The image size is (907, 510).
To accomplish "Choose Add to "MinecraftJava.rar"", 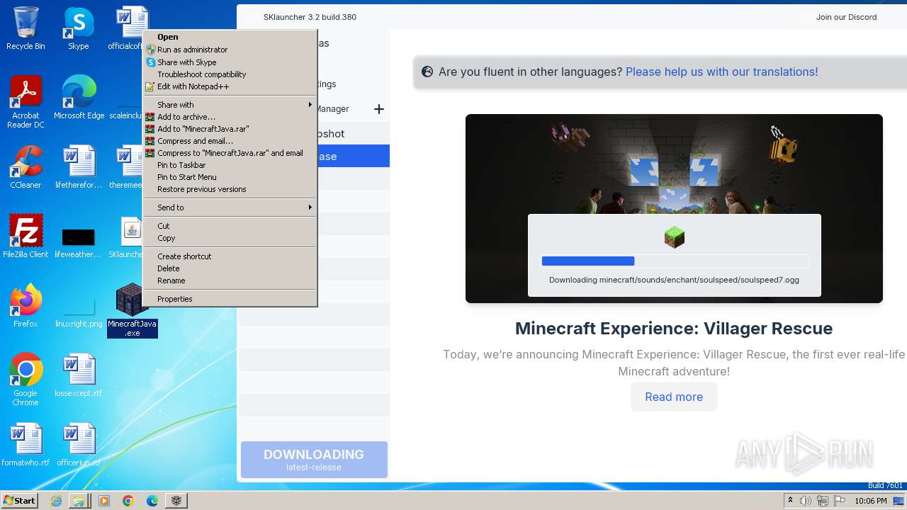I will [230, 129].
